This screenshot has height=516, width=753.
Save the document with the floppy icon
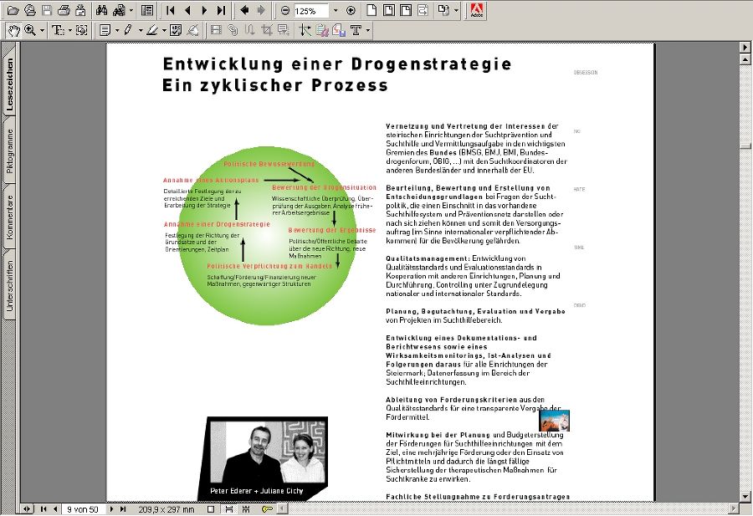[47, 11]
